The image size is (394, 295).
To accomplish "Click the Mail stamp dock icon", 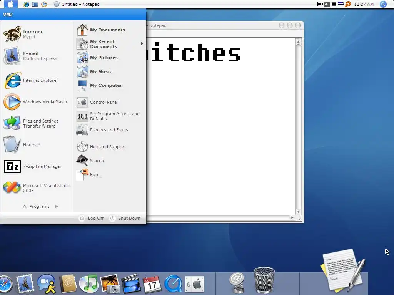I will tap(25, 284).
